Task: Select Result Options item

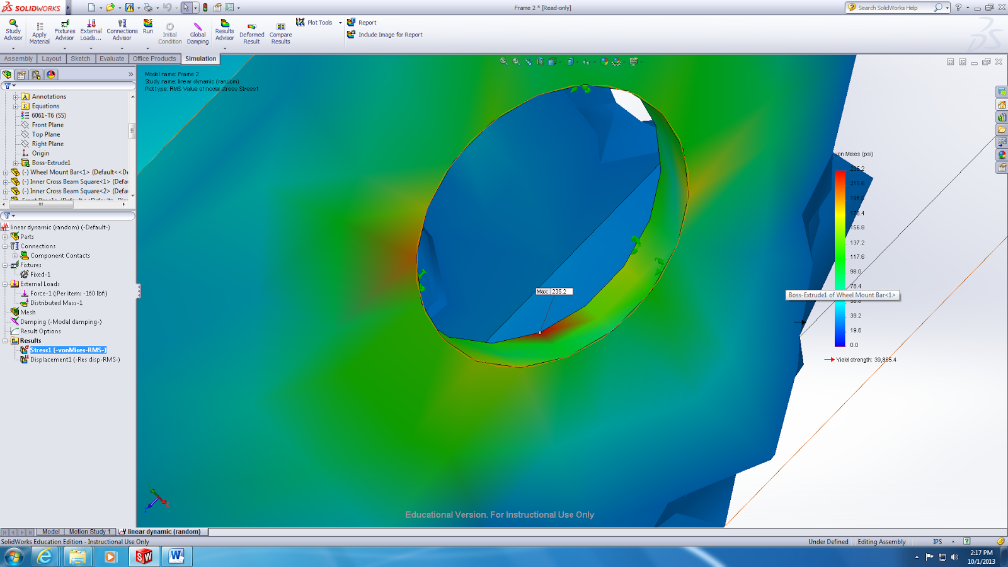Action: pos(40,331)
